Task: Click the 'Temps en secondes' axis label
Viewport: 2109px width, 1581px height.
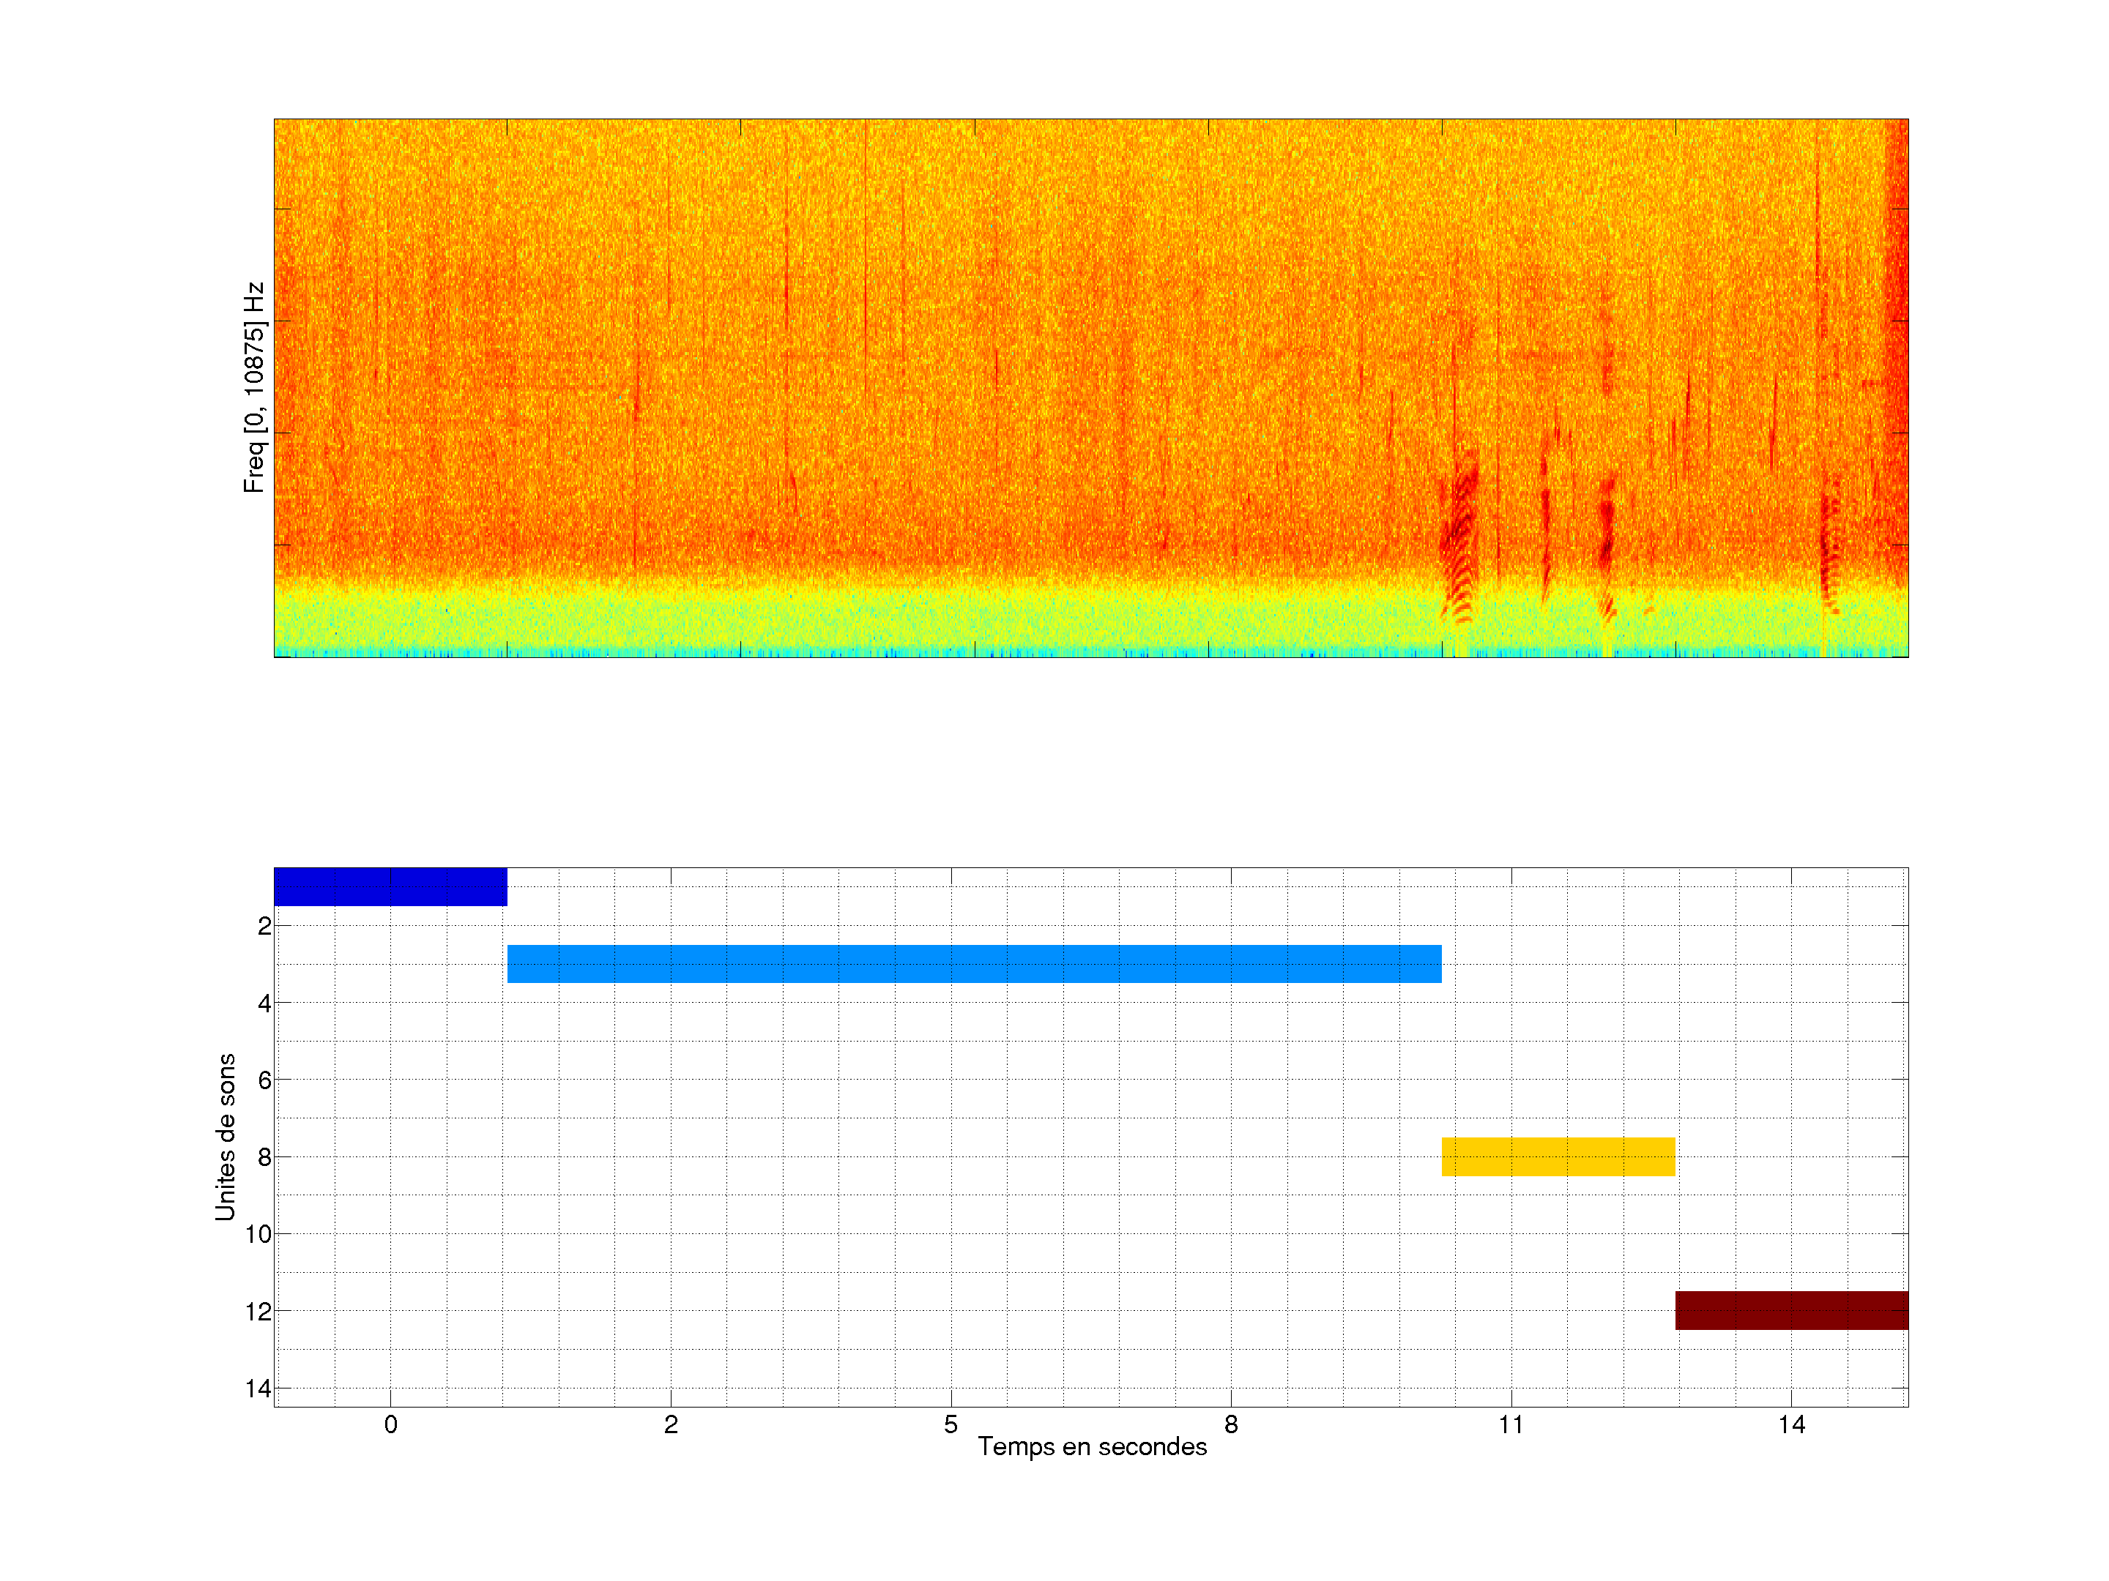Action: coord(1092,1446)
